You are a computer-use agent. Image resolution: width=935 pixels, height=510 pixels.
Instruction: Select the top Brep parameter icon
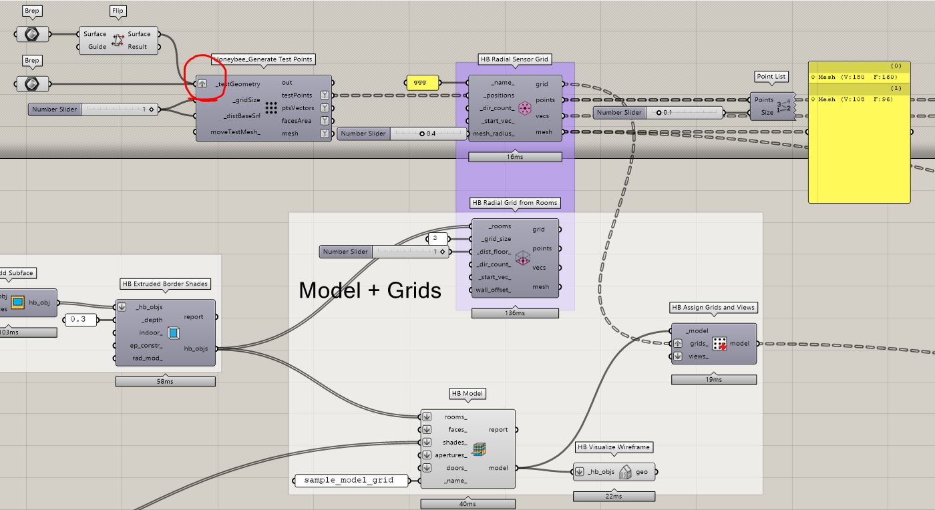tap(31, 34)
